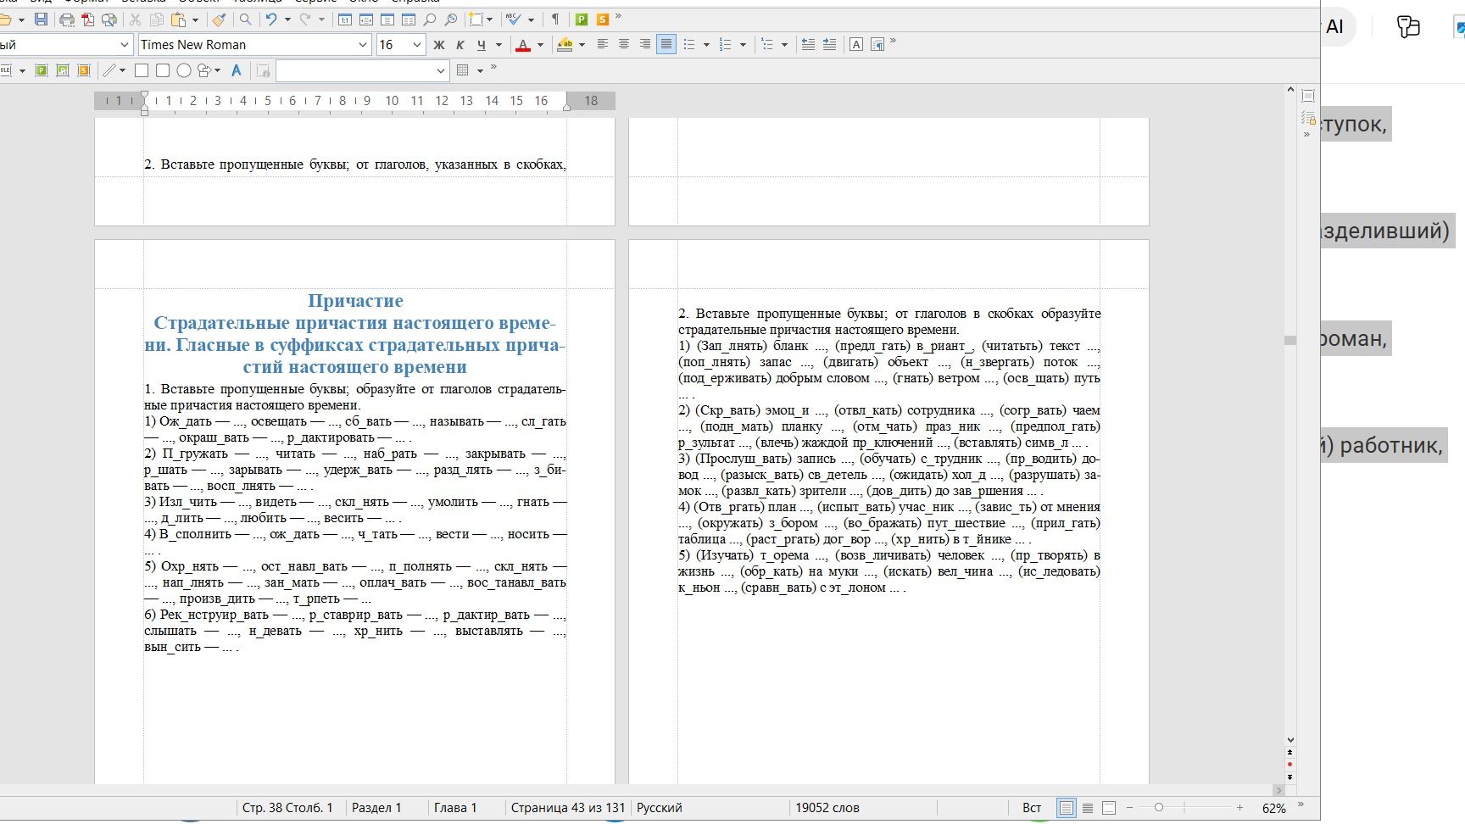
Task: Click the 62% zoom level
Action: (1273, 809)
